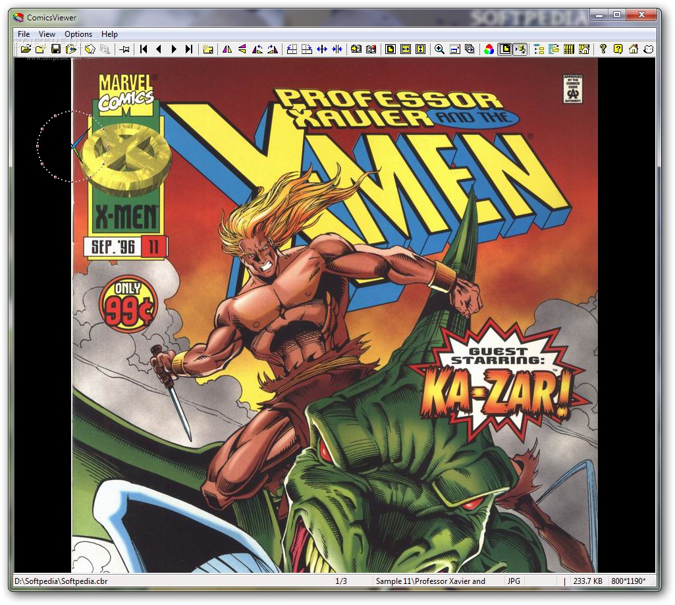The image size is (675, 605).
Task: Click the tree list layout icon
Action: tap(539, 49)
